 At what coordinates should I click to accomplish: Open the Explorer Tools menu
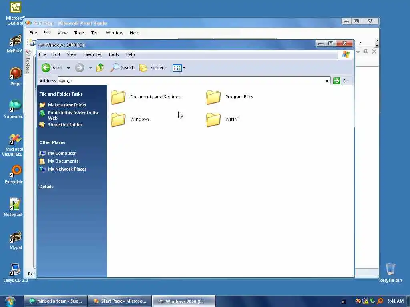tap(113, 54)
